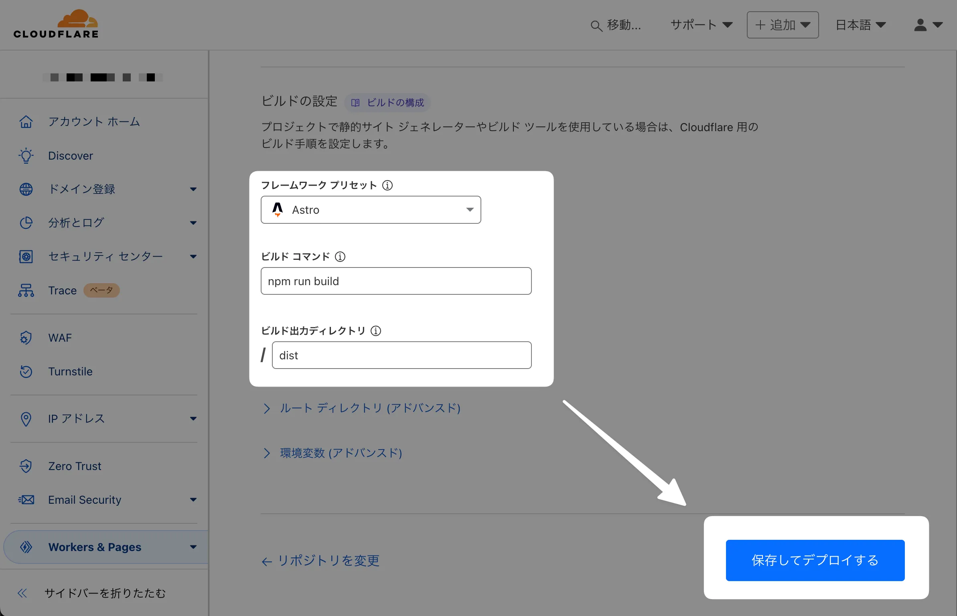This screenshot has width=957, height=616.
Task: Expand 環境変数 (アドバンスド) section
Action: point(341,453)
